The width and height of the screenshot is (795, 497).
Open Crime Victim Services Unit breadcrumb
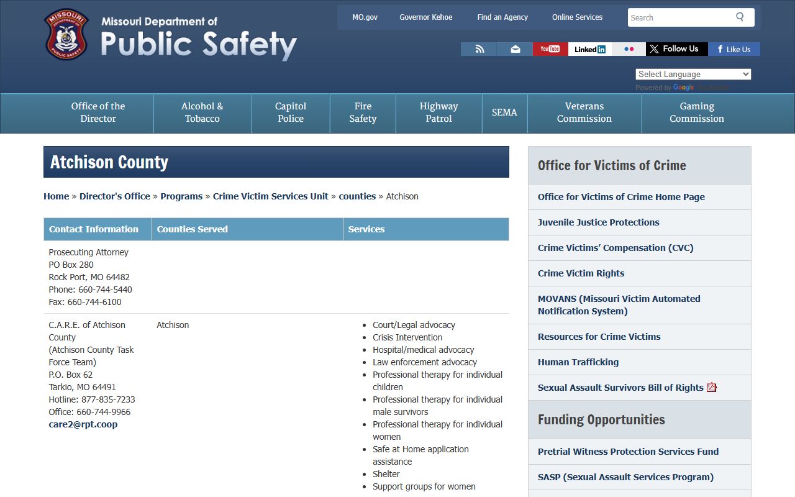(271, 196)
